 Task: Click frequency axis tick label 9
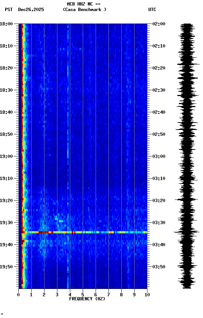tap(134, 295)
